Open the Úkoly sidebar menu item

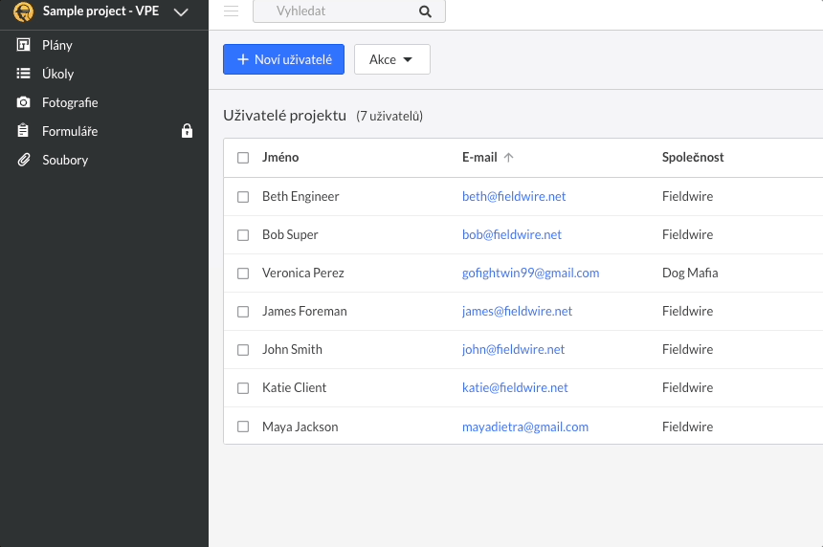(58, 74)
